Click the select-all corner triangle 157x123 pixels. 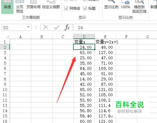click(7, 37)
